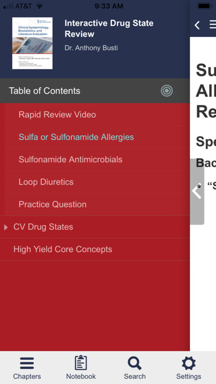Tap the target icon beside Table of Contents
Image resolution: width=216 pixels, height=384 pixels.
167,91
